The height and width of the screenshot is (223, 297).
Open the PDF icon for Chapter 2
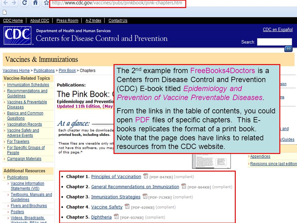(183, 186)
